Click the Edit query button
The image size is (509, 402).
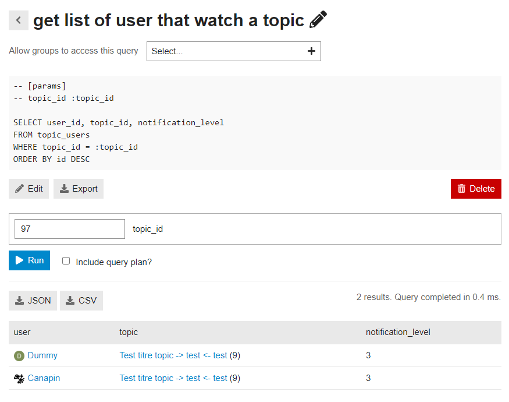coord(29,189)
